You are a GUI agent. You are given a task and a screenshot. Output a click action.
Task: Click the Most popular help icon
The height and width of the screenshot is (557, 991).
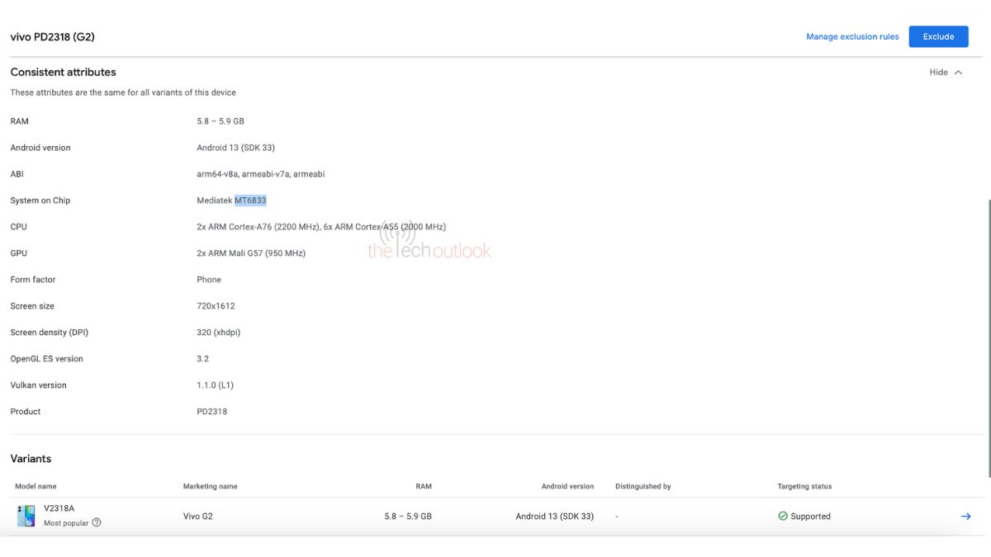coord(97,522)
